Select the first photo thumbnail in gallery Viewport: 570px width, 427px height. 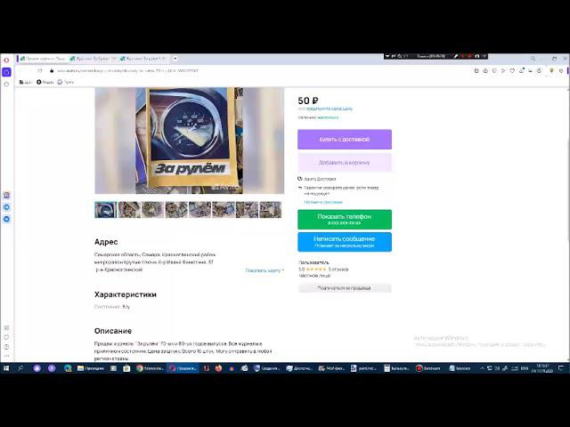[106, 210]
